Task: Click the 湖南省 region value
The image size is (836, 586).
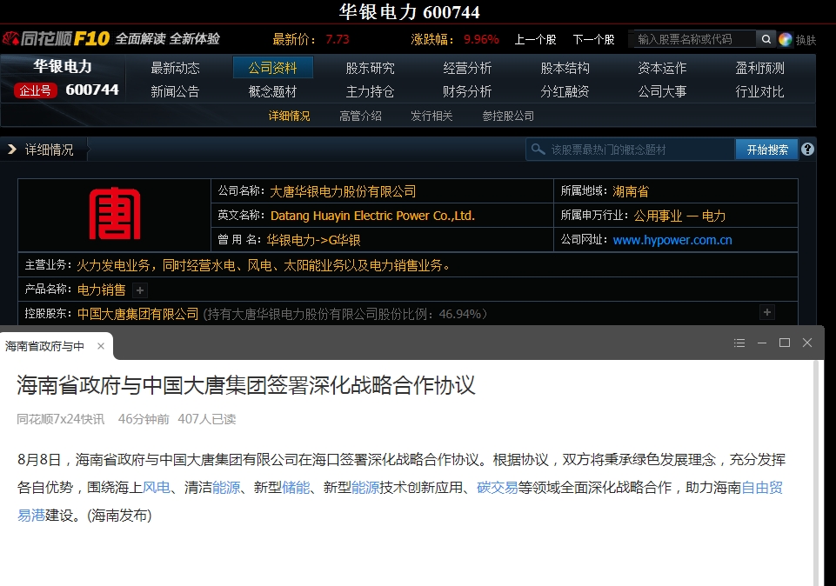Action: tap(631, 191)
